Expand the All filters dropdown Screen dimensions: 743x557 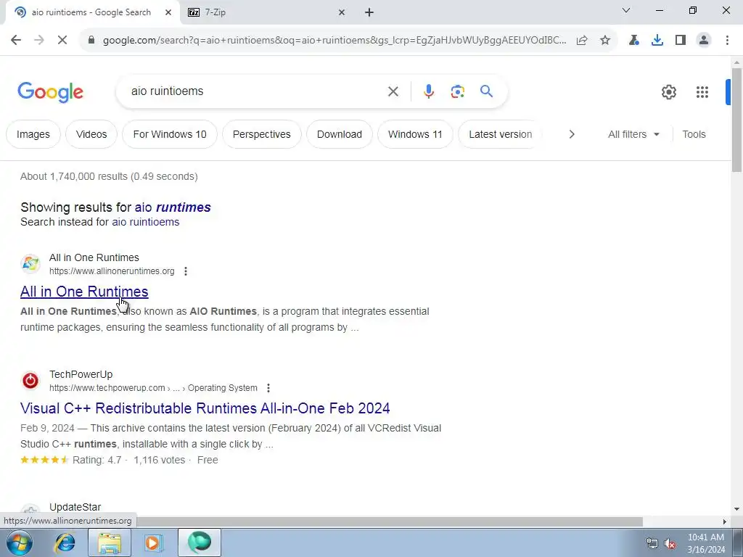(633, 134)
